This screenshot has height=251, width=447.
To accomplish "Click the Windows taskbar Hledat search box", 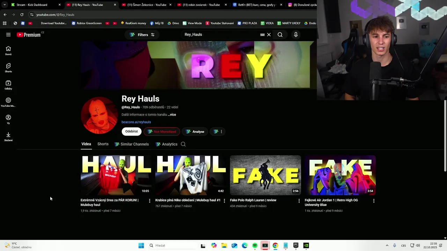I will click(x=173, y=245).
